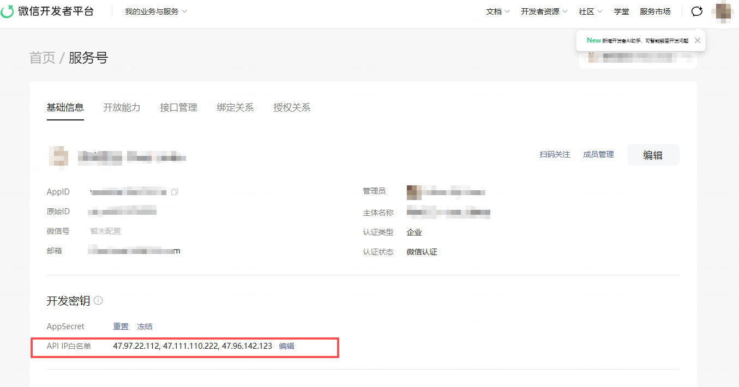Go to 首页 in the breadcrumb
The image size is (739, 387).
(x=43, y=58)
